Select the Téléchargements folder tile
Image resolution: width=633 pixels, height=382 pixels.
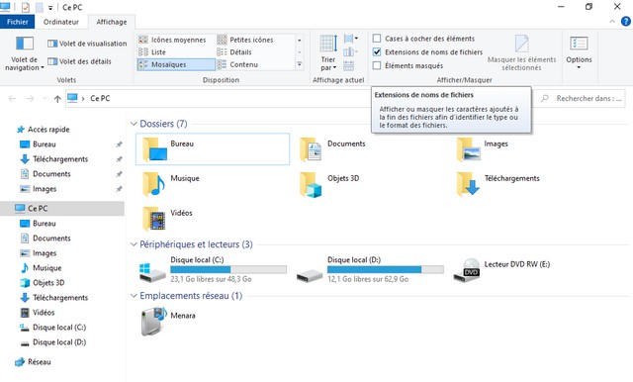(497, 184)
